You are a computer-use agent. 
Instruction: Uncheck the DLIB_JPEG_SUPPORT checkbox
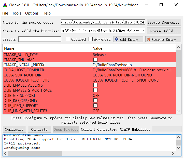(95, 105)
